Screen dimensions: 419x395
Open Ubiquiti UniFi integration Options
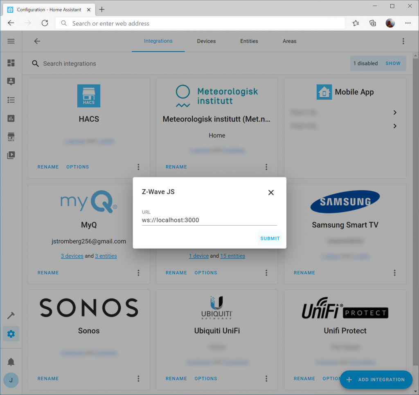(206, 379)
